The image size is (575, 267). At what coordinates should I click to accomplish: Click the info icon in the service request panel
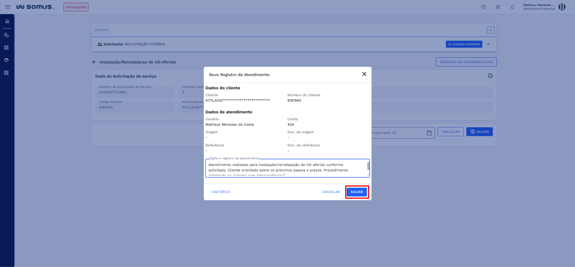pos(490,76)
